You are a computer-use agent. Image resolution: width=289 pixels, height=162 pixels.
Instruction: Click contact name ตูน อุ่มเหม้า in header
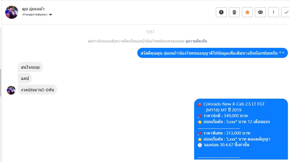[33, 9]
